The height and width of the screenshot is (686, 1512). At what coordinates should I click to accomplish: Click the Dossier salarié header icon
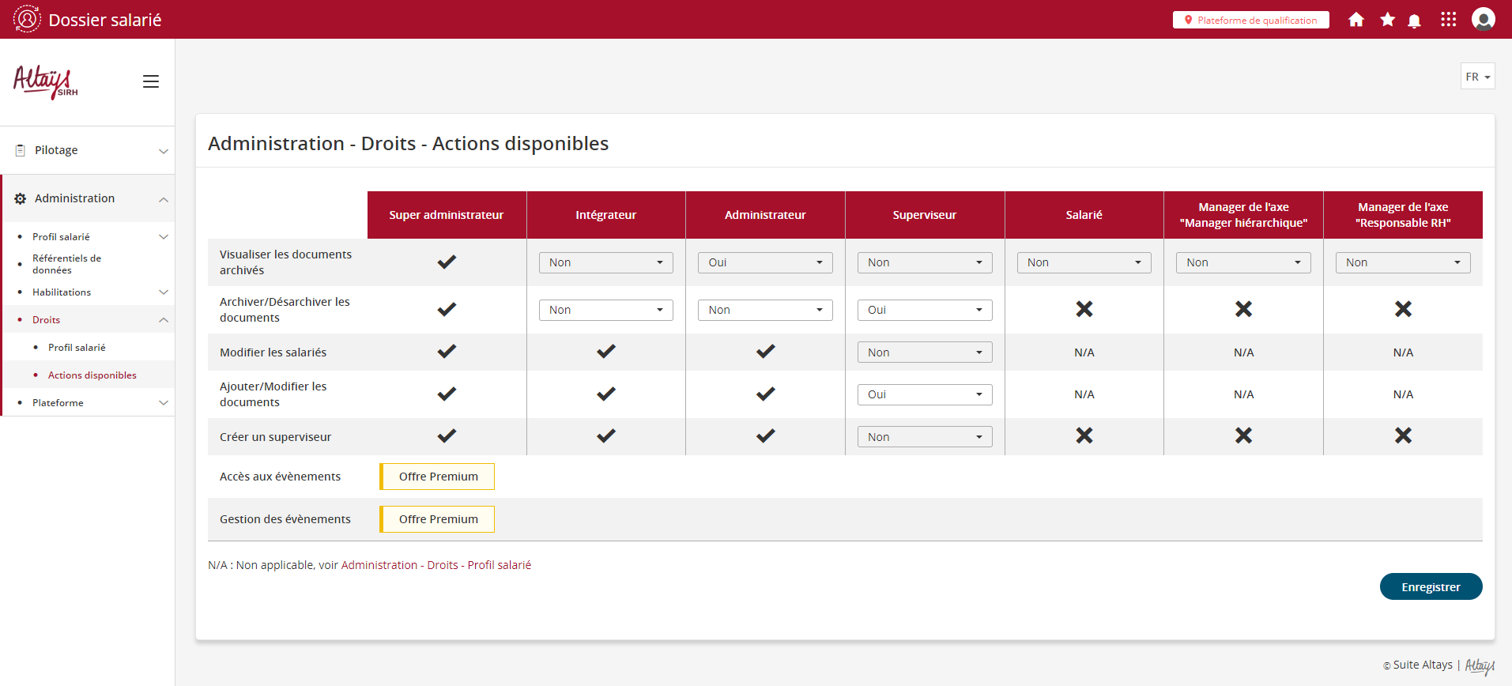click(x=27, y=19)
